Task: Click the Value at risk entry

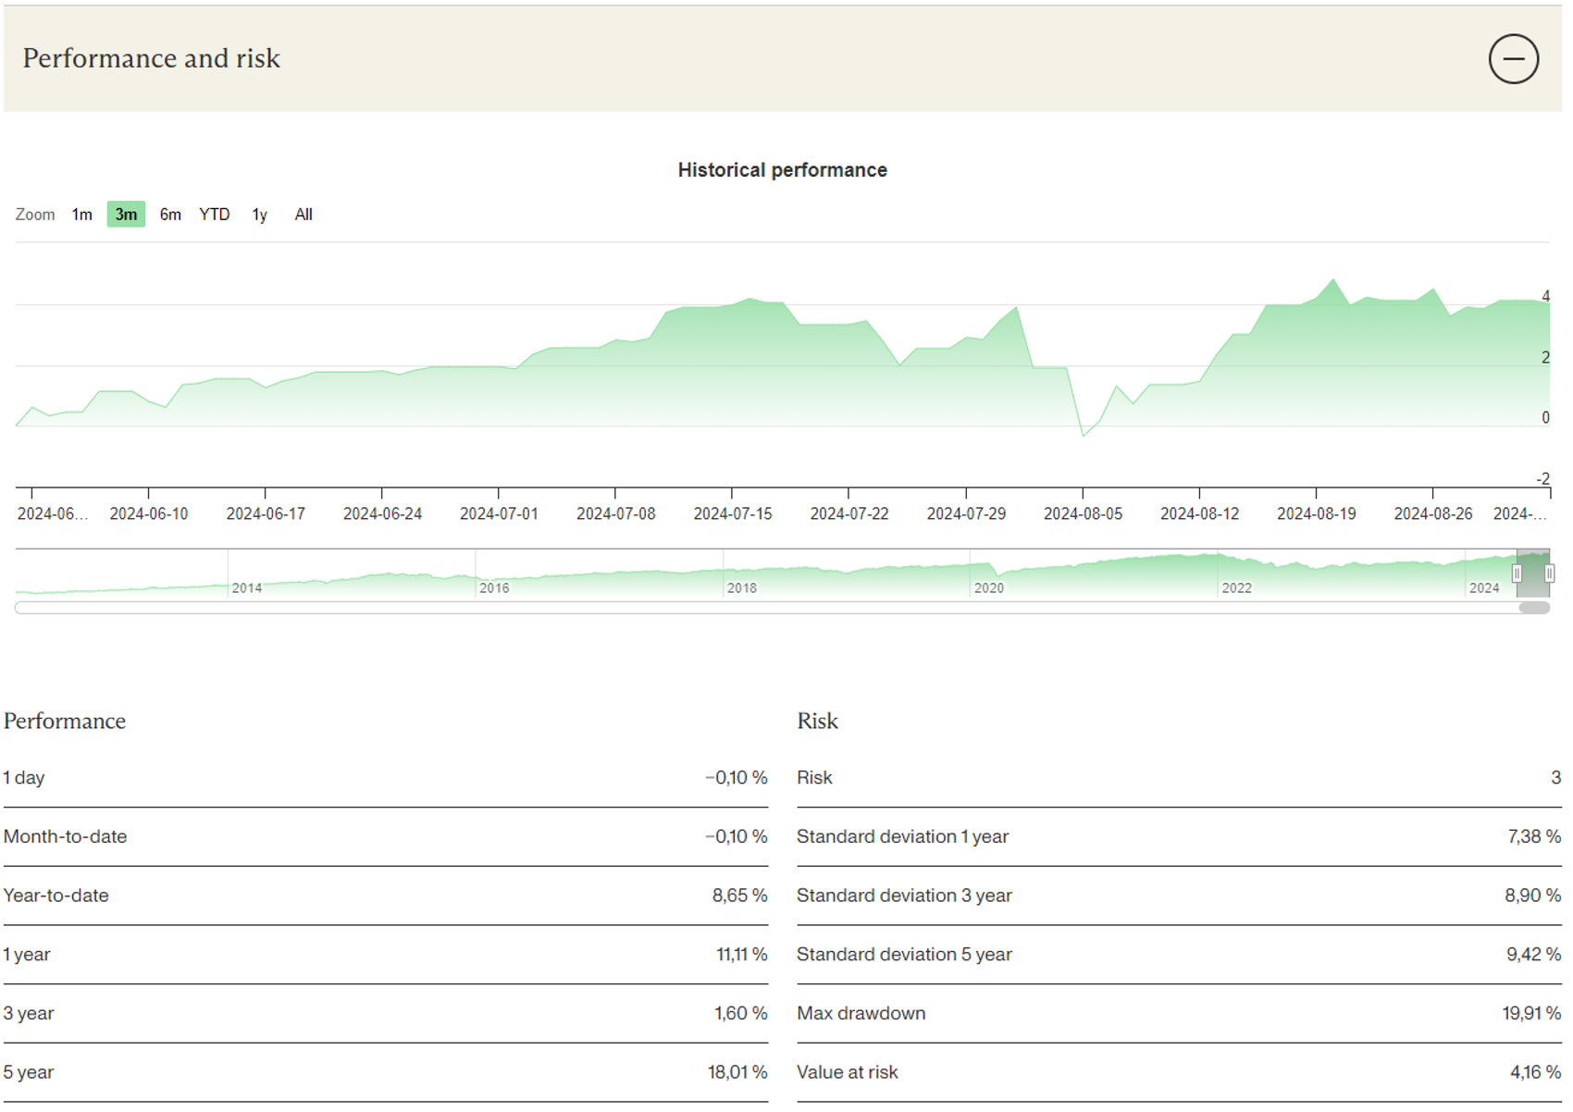Action: click(x=848, y=1071)
